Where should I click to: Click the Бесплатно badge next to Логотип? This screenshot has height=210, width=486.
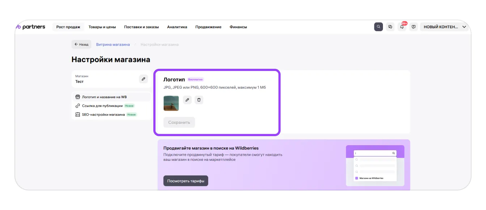[x=196, y=79]
